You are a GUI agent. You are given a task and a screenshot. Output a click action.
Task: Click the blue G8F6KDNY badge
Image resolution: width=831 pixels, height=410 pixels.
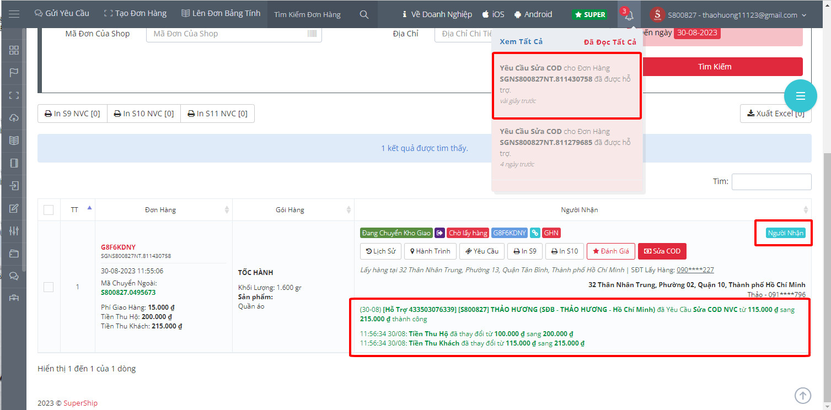510,233
